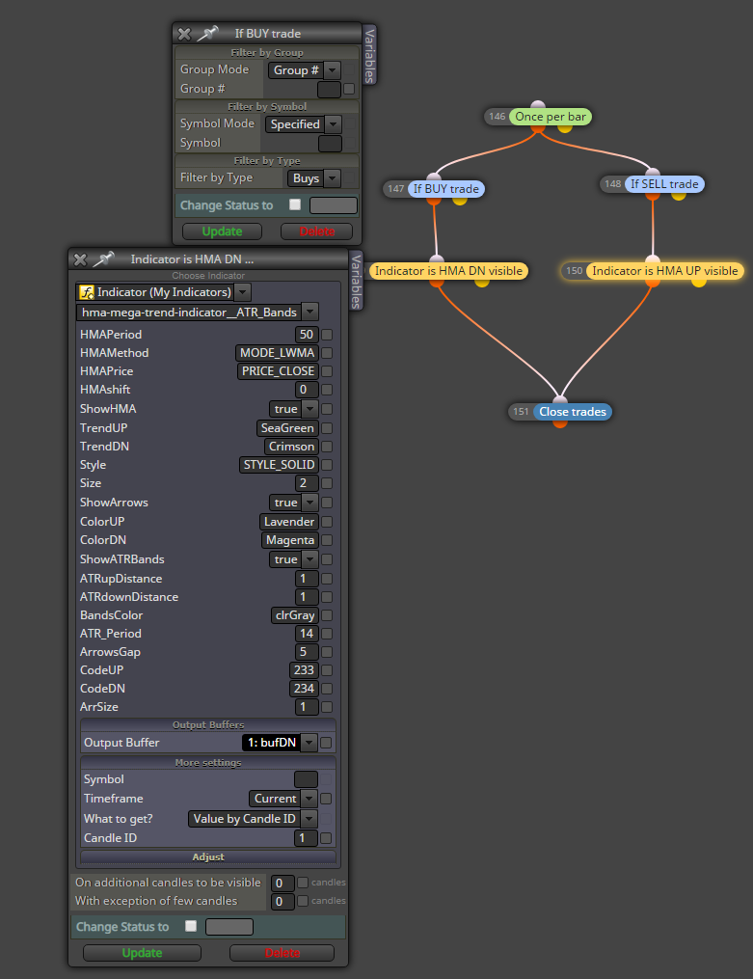
Task: Click status color swatch in BUY trade panel
Action: coord(334,204)
